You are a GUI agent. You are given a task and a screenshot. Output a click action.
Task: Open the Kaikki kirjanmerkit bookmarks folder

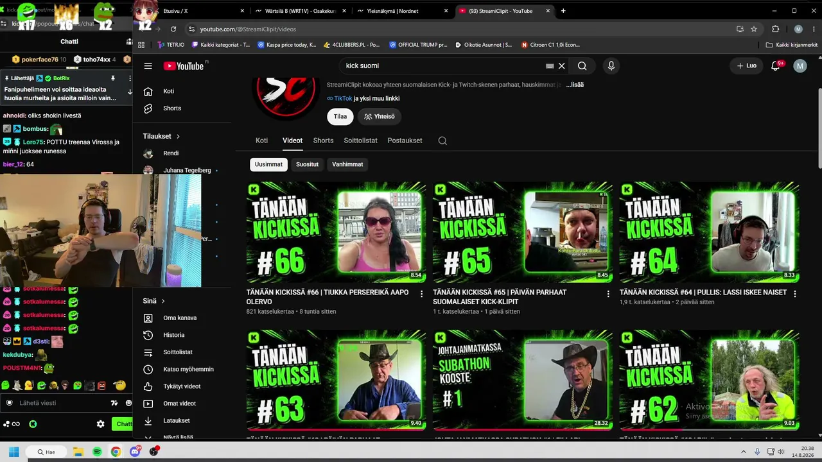(791, 45)
